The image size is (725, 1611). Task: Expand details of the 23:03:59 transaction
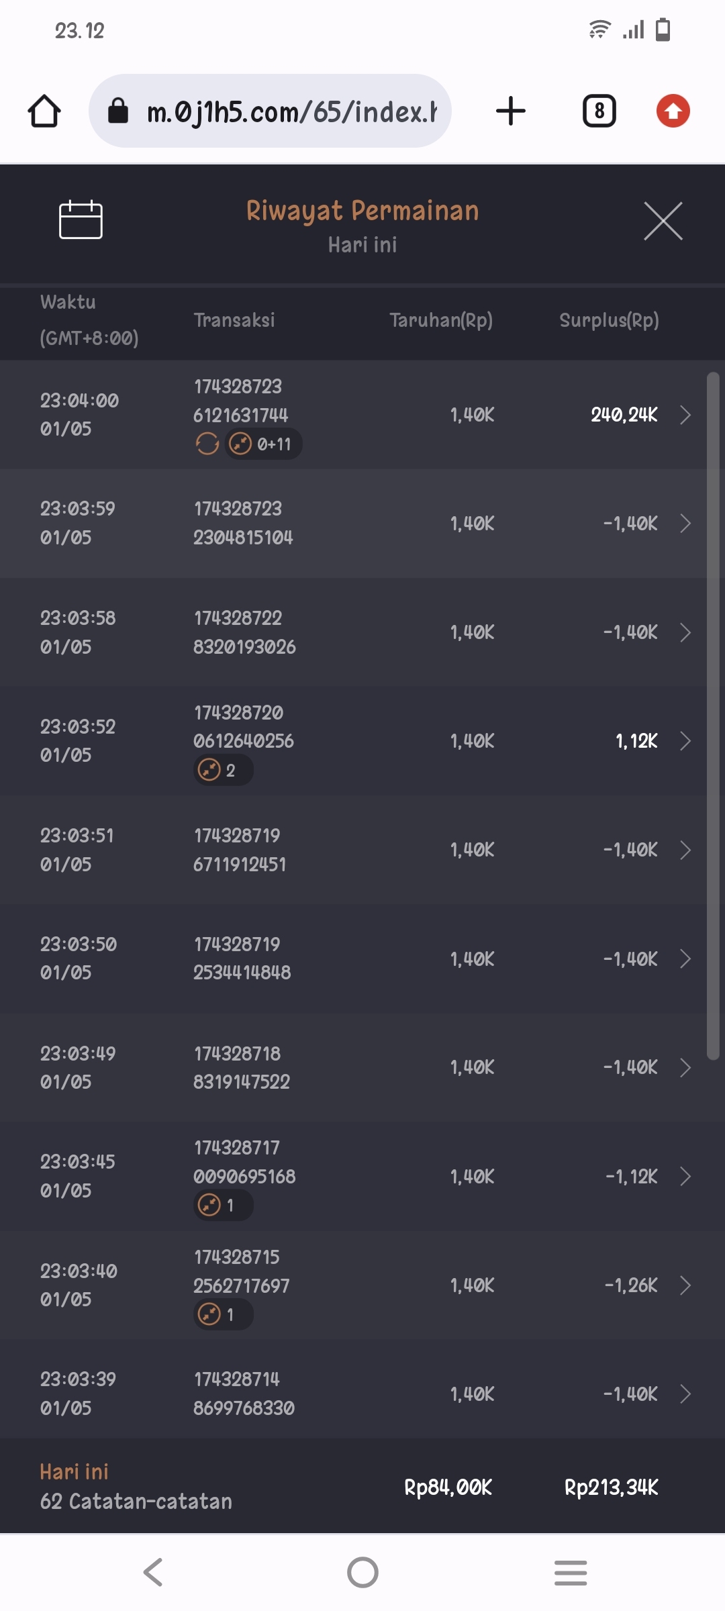coord(685,524)
